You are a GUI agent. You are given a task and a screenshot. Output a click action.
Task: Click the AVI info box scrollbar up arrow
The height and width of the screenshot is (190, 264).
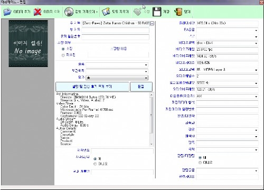pos(152,95)
